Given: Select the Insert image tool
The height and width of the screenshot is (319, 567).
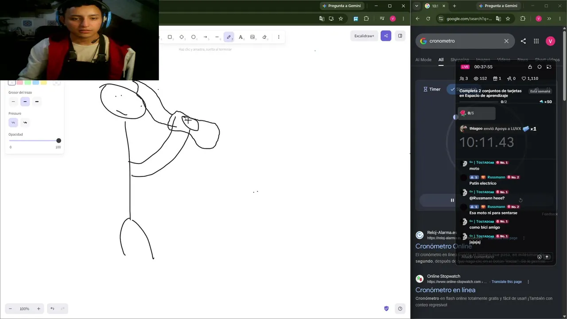Looking at the screenshot, I should pos(252,37).
